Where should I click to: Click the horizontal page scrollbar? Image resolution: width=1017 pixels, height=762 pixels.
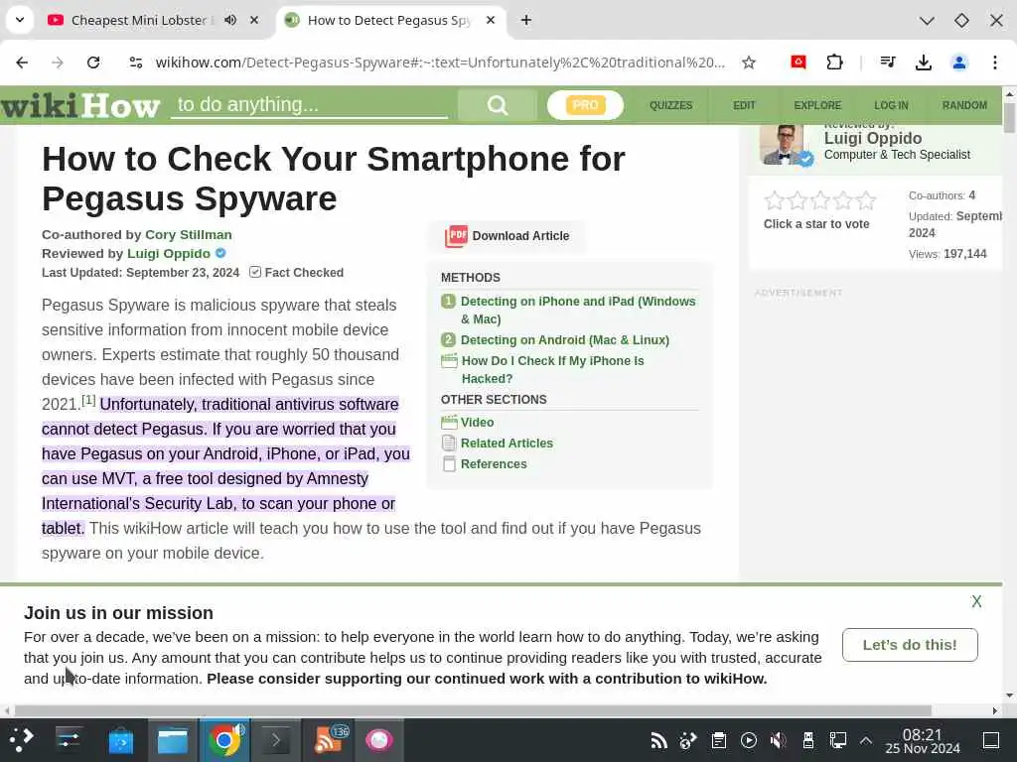pos(473,710)
